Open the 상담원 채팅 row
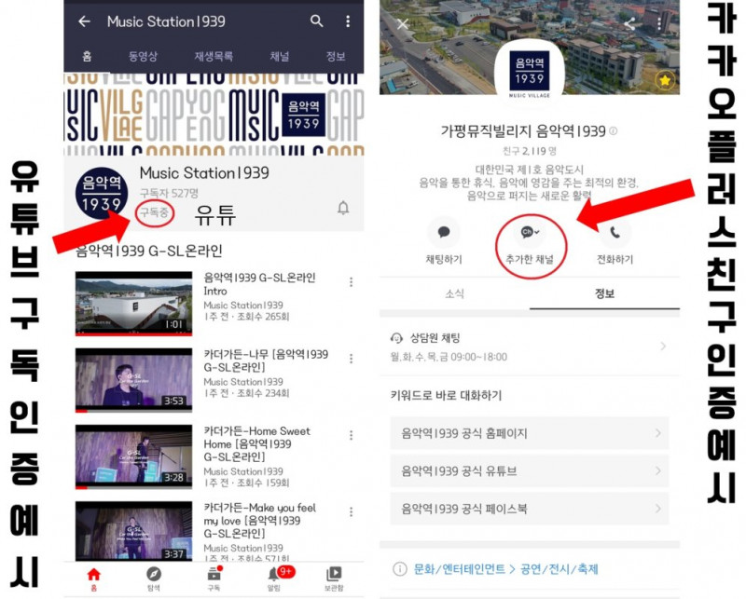746x599 pixels. 530,347
